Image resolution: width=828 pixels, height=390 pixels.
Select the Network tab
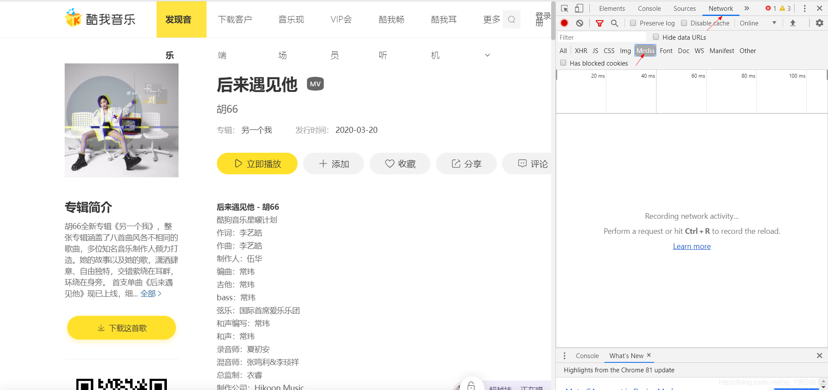pyautogui.click(x=721, y=8)
